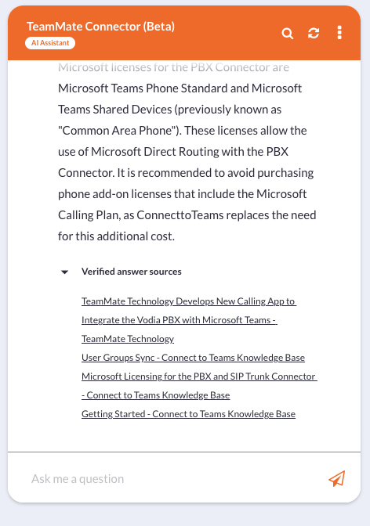Select the AI Assistant badge

(50, 43)
